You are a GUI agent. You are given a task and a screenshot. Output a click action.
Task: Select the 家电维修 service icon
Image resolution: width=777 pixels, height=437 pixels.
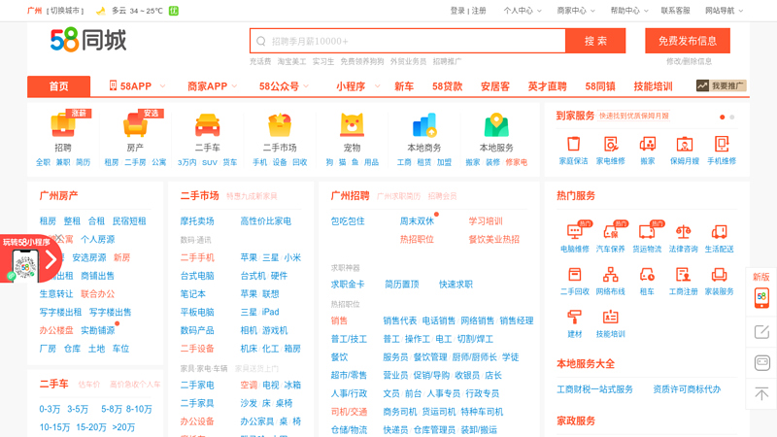(x=611, y=144)
